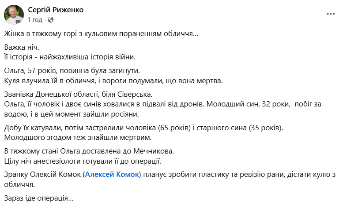The image size is (343, 205).
Task: Click the line starting 'Молодшого згодом'
Action: pyautogui.click(x=77, y=137)
